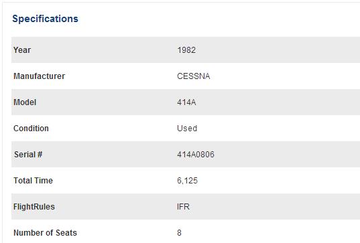The width and height of the screenshot is (360, 243).
Task: Click the IFR flight rules value
Action: tap(183, 207)
